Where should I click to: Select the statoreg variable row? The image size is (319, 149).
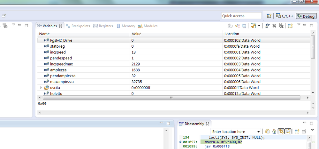pyautogui.click(x=174, y=46)
